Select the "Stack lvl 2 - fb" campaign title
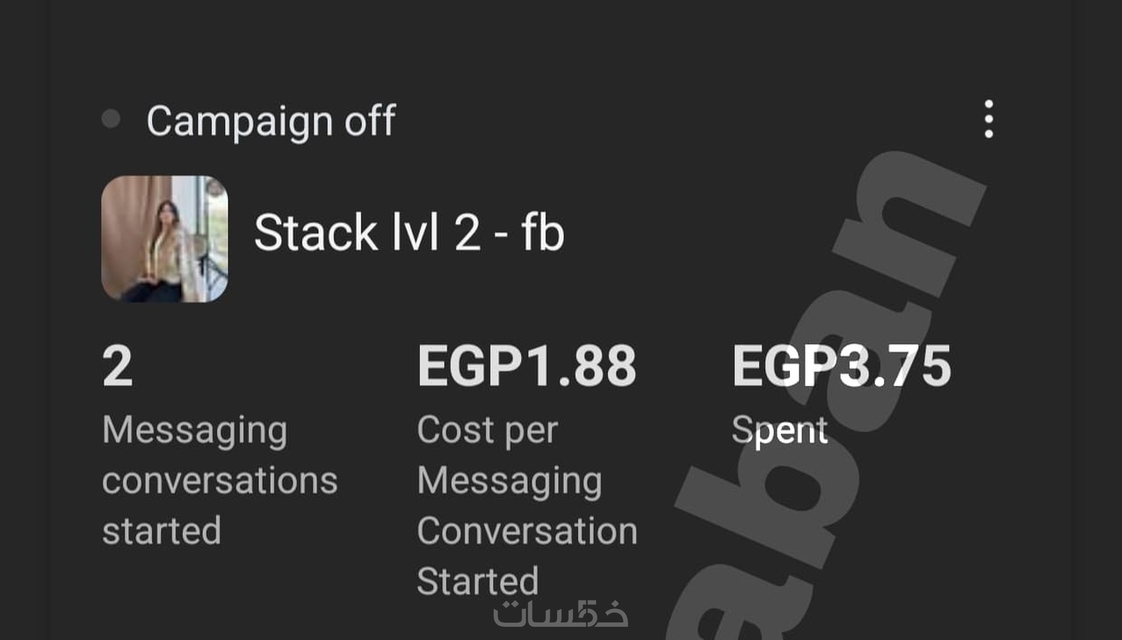Viewport: 1122px width, 640px height. [409, 233]
